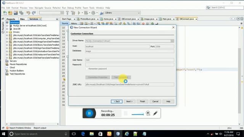Expand the atm jdbc connection node
Image resolution: width=244 pixels, height=137 pixels.
click(x=7, y=35)
